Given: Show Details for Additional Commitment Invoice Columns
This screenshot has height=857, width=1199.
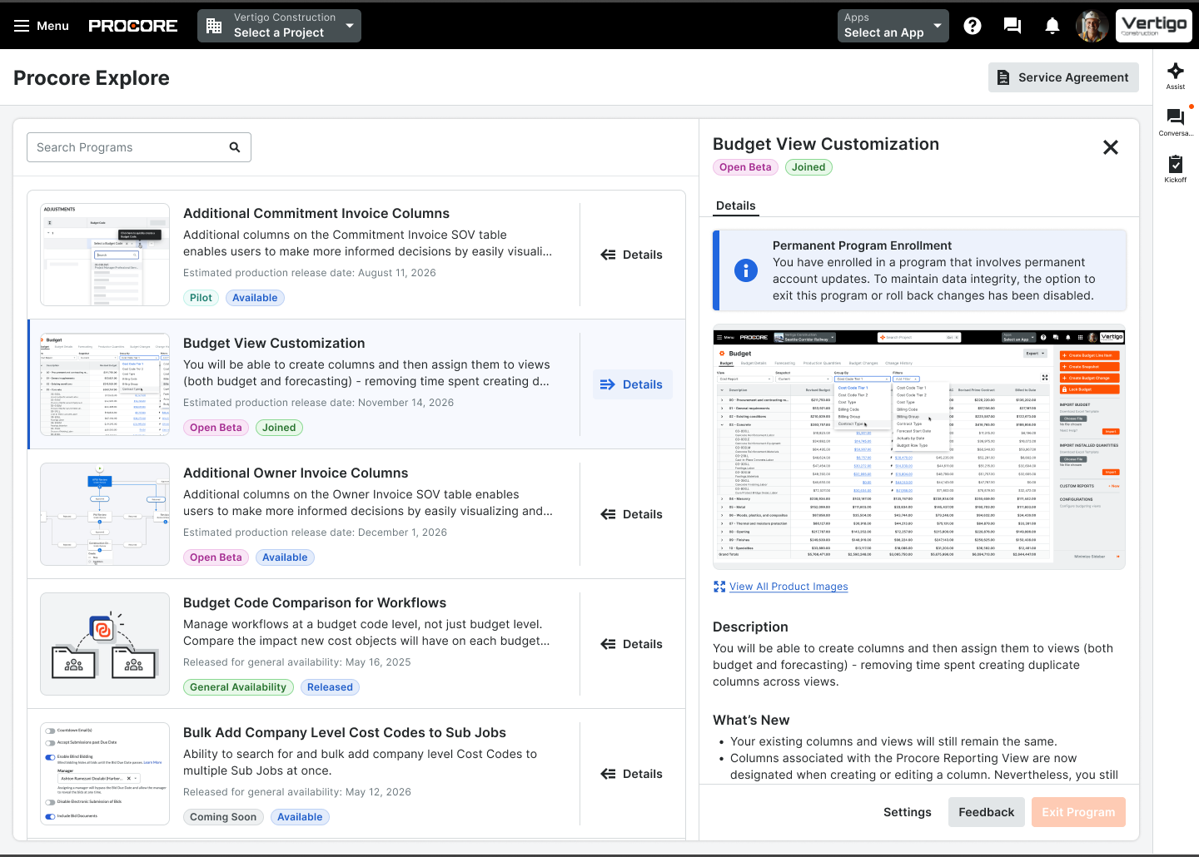Looking at the screenshot, I should click(632, 255).
